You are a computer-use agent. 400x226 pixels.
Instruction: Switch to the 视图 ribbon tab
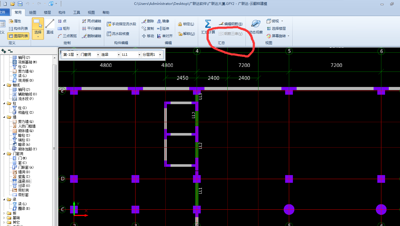pos(91,13)
